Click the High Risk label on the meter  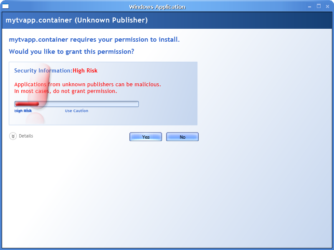[23, 110]
